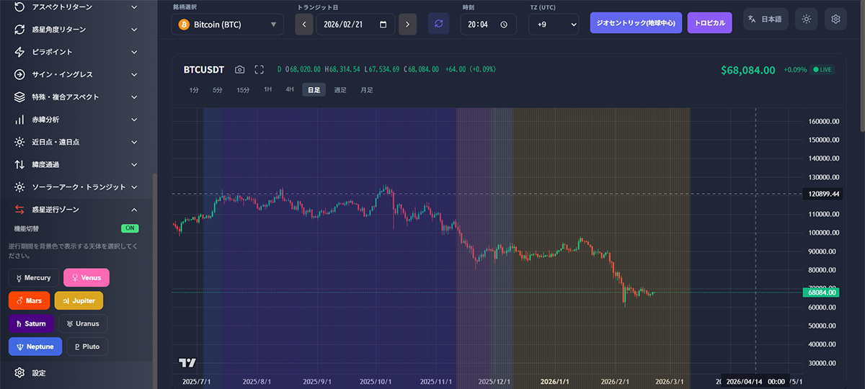
Task: Toggle Venus retrograde highlighting
Action: pyautogui.click(x=86, y=277)
